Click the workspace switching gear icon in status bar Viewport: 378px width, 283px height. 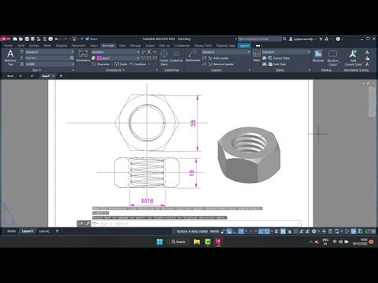[x=314, y=231]
